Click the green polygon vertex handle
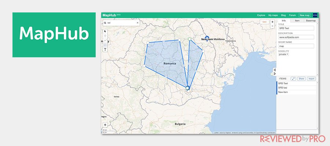Image resolution: width=330 pixels, height=146 pixels. [x=190, y=39]
